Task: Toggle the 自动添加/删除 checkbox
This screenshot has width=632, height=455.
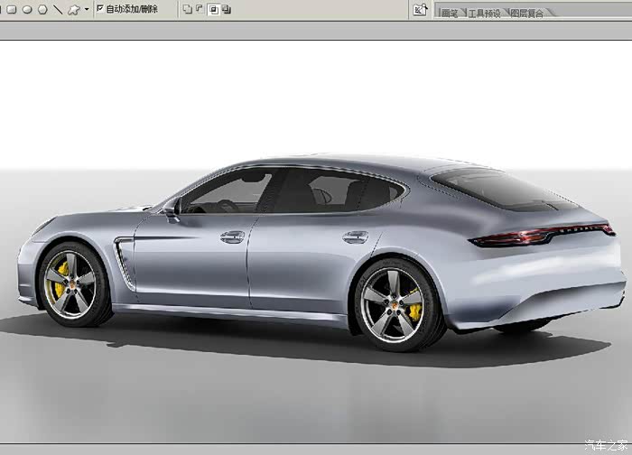Action: (100, 8)
